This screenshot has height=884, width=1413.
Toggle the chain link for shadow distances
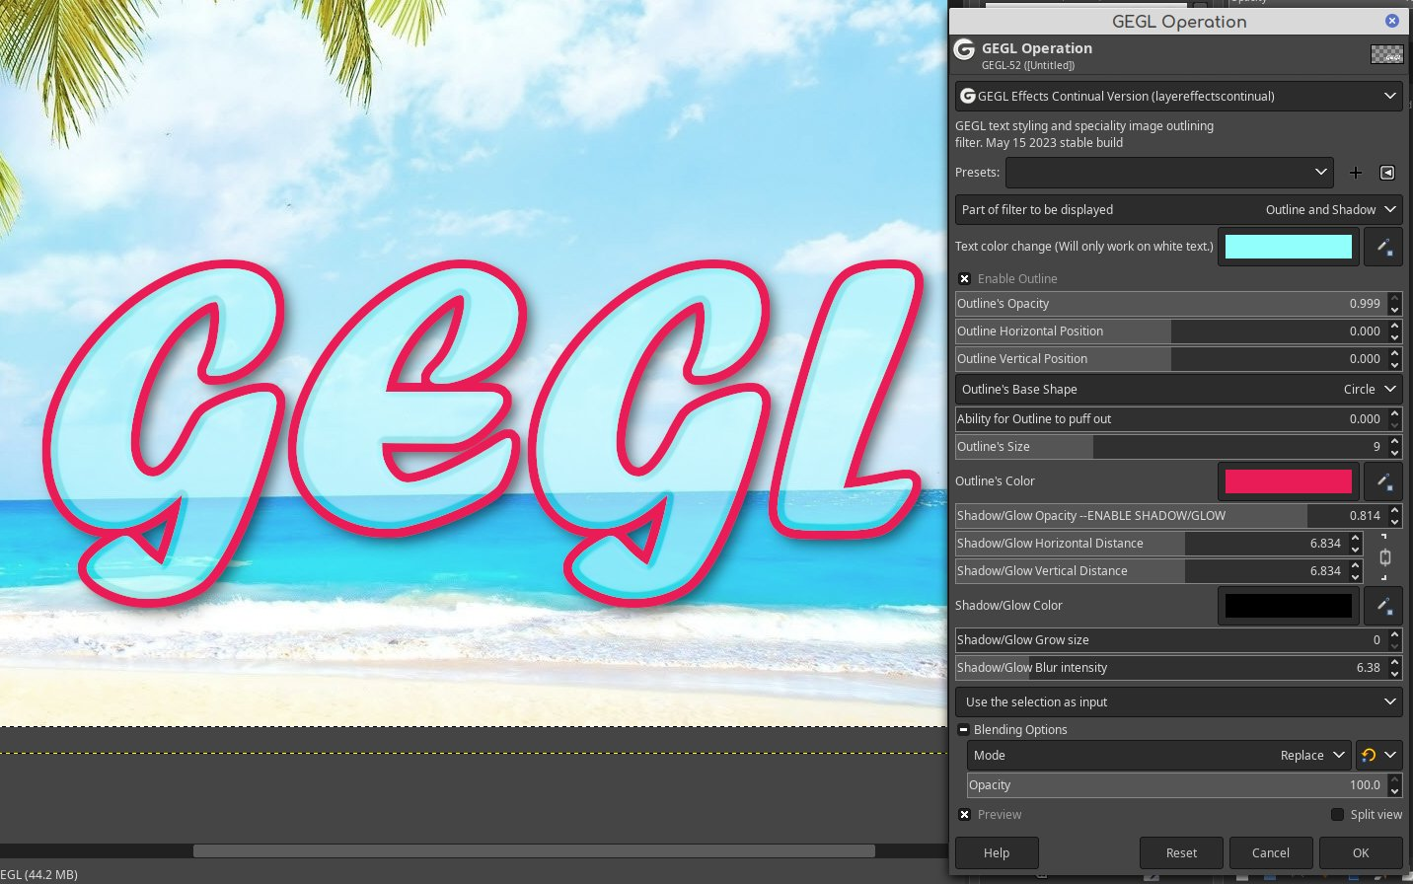point(1384,557)
